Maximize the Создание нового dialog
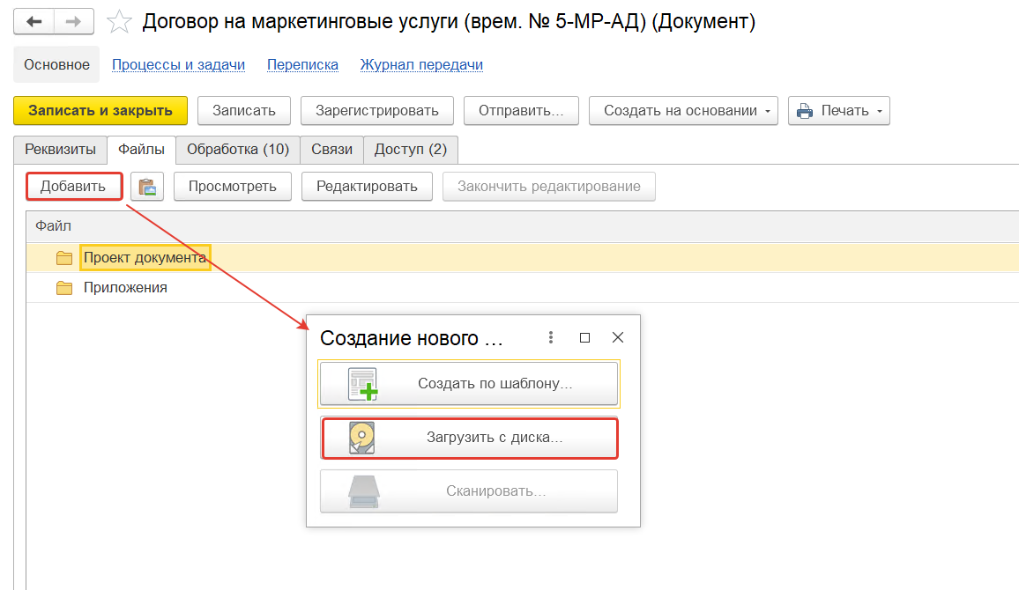The height and width of the screenshot is (590, 1019). click(x=584, y=337)
